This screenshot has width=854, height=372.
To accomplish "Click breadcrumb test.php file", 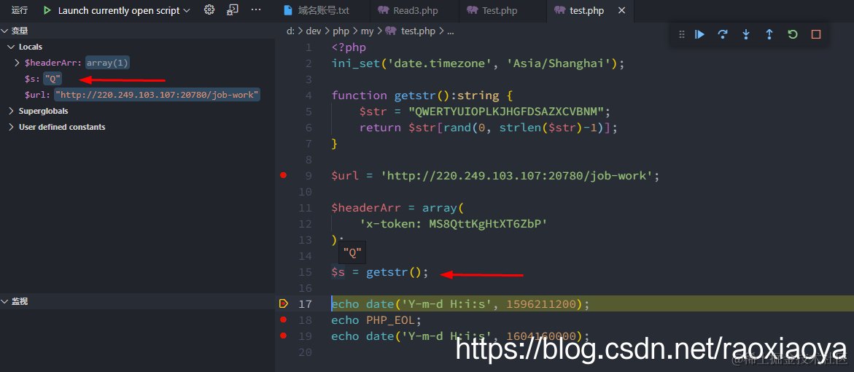I will 418,31.
